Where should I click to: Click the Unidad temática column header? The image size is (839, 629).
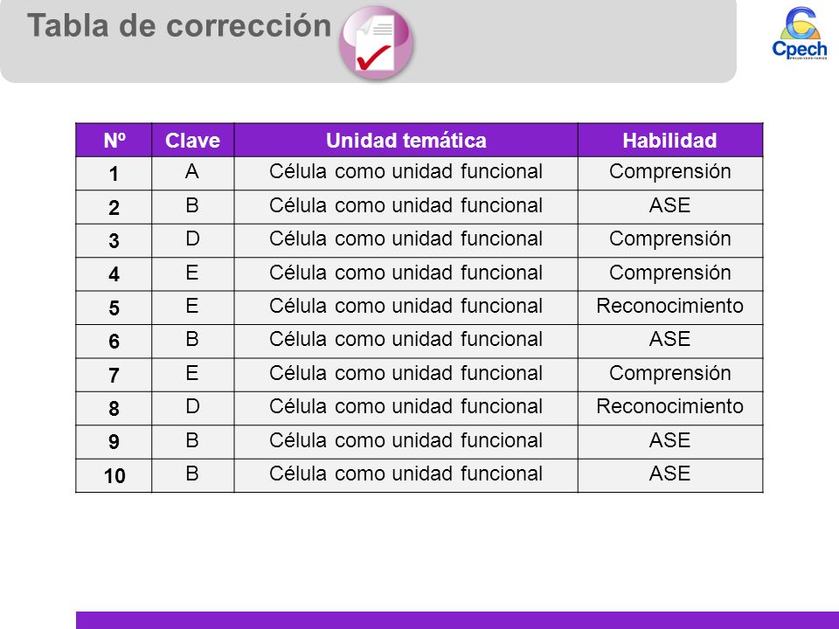click(x=406, y=140)
